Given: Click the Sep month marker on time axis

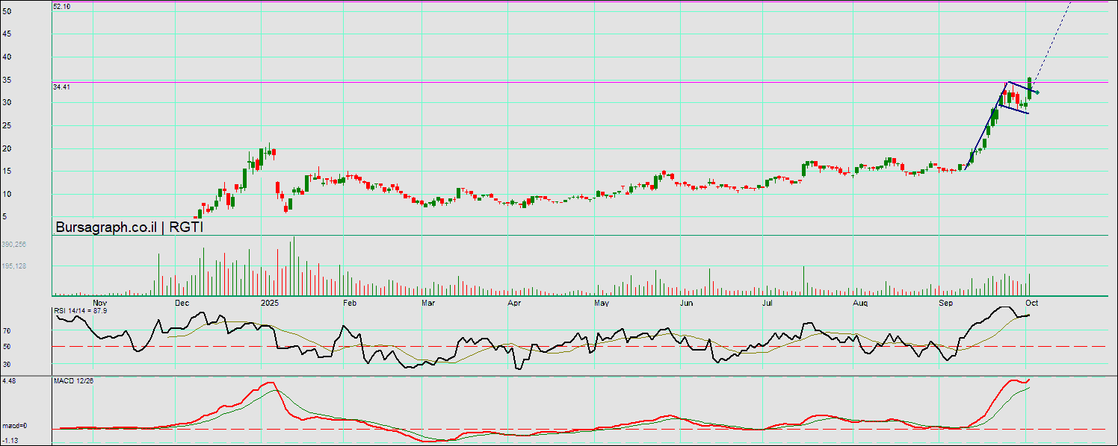Looking at the screenshot, I should pyautogui.click(x=946, y=304).
